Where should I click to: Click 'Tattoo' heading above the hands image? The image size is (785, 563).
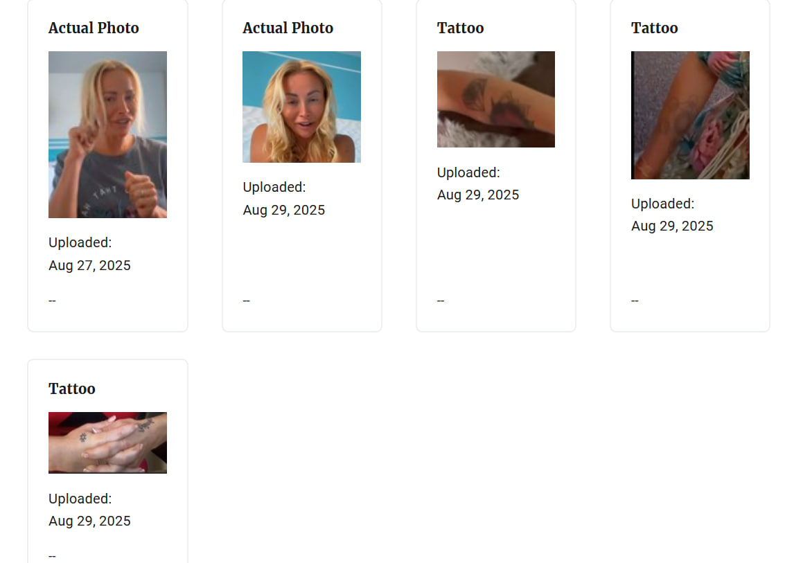point(72,389)
